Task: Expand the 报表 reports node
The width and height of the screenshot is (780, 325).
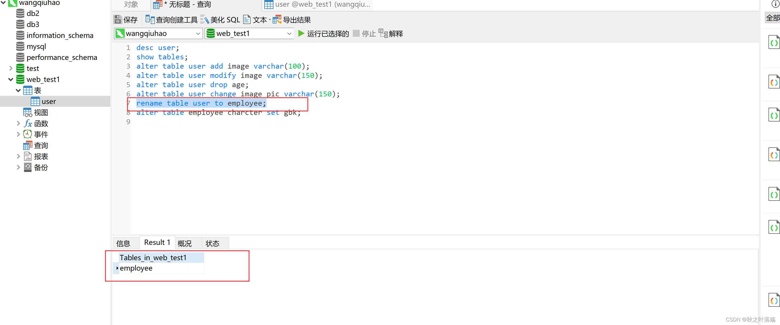Action: click(18, 156)
